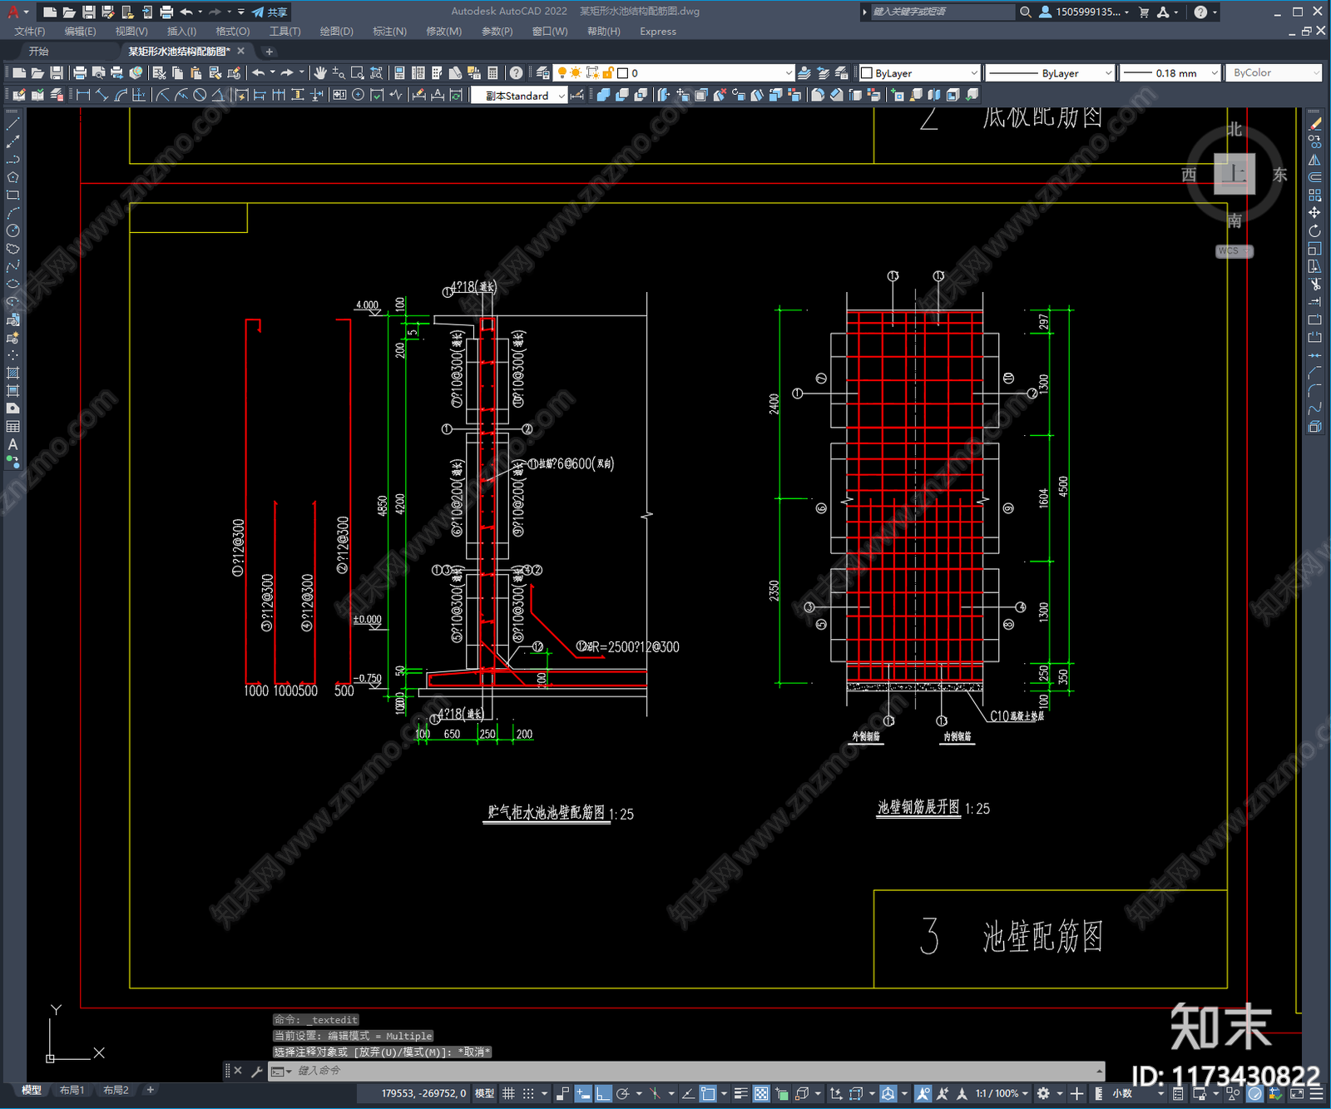Viewport: 1331px width, 1109px height.
Task: Click the Help question mark icon
Action: pyautogui.click(x=517, y=73)
